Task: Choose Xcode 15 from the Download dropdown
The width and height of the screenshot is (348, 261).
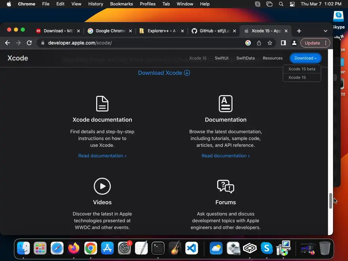Action: [x=302, y=77]
